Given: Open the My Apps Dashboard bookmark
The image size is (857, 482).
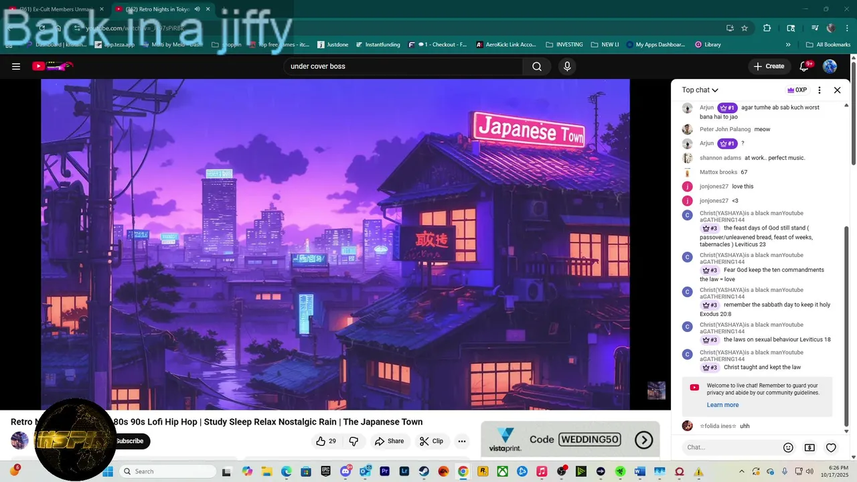Looking at the screenshot, I should (x=656, y=45).
